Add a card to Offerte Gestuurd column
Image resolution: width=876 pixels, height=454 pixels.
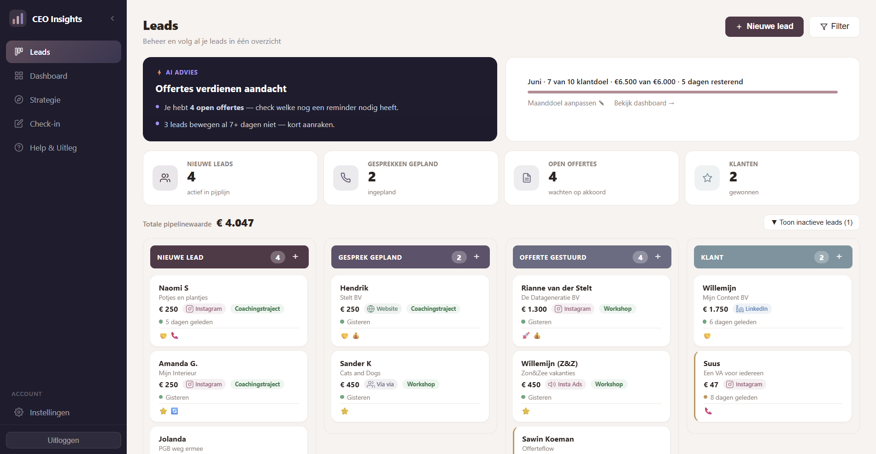[658, 257]
